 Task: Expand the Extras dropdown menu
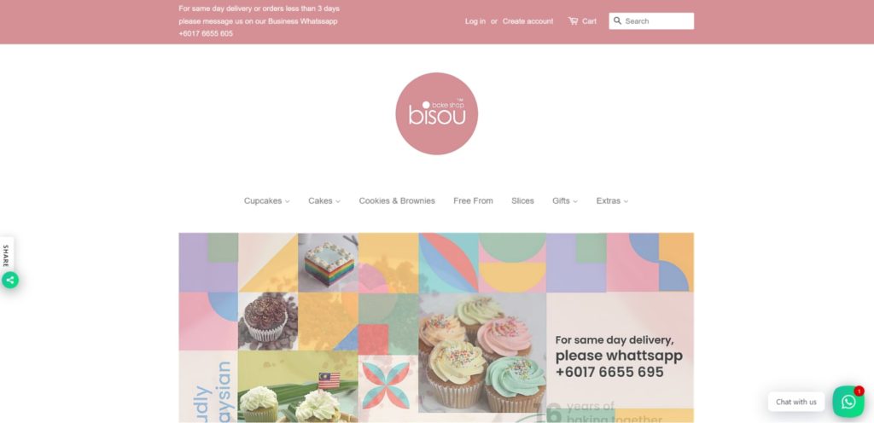click(x=612, y=201)
